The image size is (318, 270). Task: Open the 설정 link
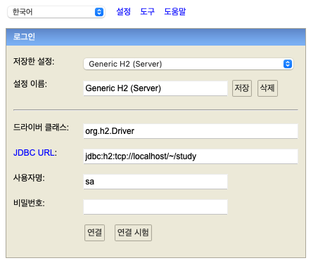pyautogui.click(x=123, y=11)
